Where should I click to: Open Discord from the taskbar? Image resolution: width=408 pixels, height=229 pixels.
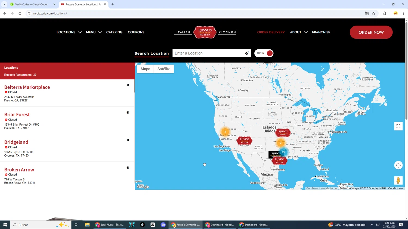(x=163, y=225)
